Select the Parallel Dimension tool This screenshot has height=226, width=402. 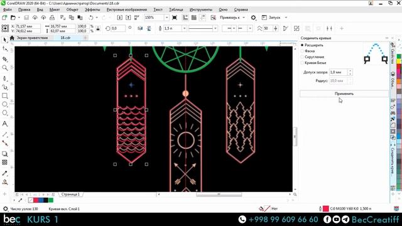[x=4, y=134]
